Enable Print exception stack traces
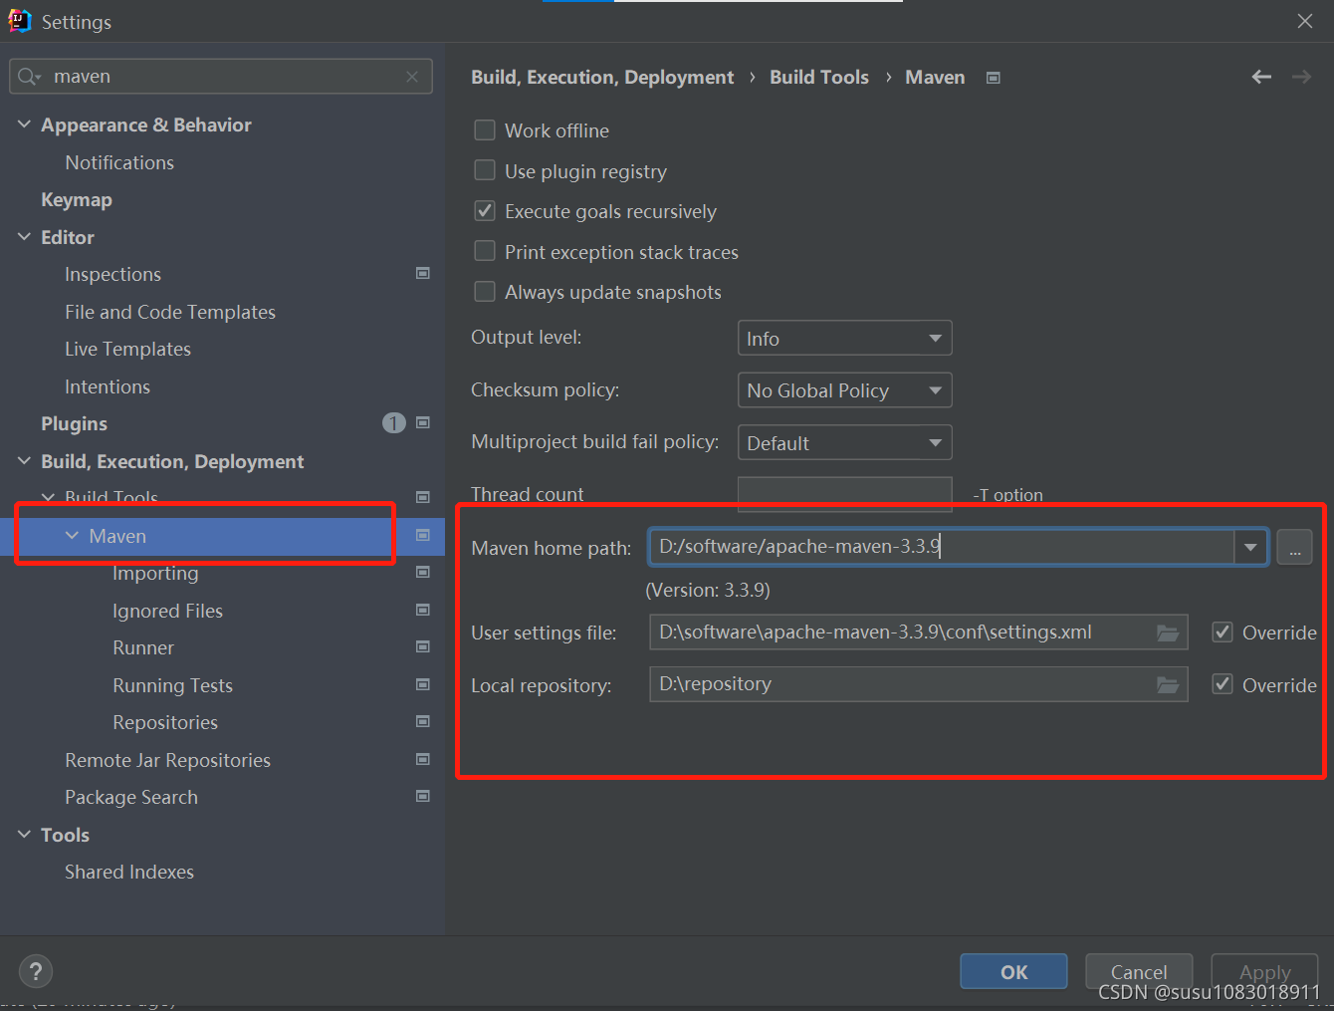The height and width of the screenshot is (1011, 1334). tap(485, 251)
